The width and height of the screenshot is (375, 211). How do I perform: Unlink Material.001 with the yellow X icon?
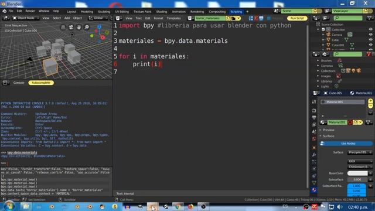(360, 122)
